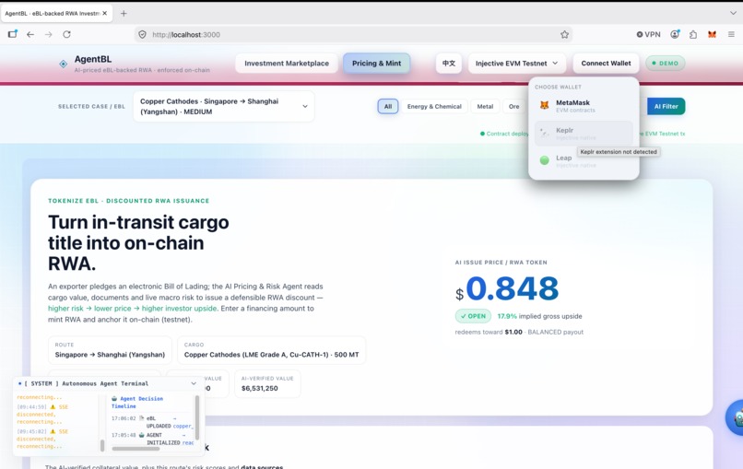Screen dimensions: 743x469
Task: Select the Metal filter chip
Action: pyautogui.click(x=485, y=106)
